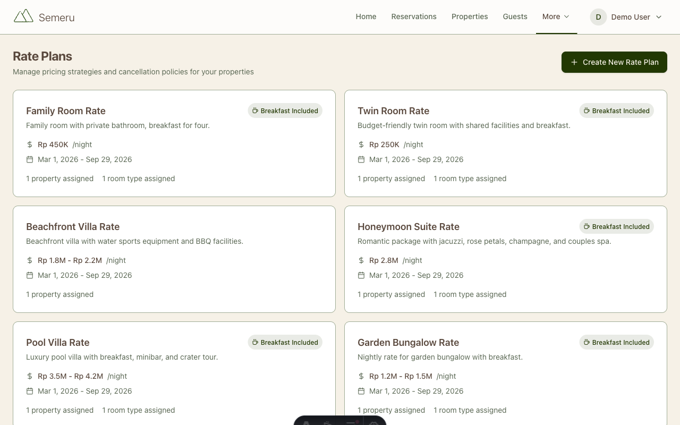Click the calendar icon on Garden Bungalow Rate
680x425 pixels.
tap(361, 391)
